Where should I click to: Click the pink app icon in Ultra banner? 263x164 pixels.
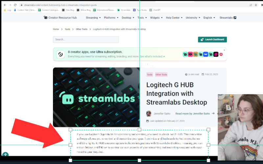190,54
